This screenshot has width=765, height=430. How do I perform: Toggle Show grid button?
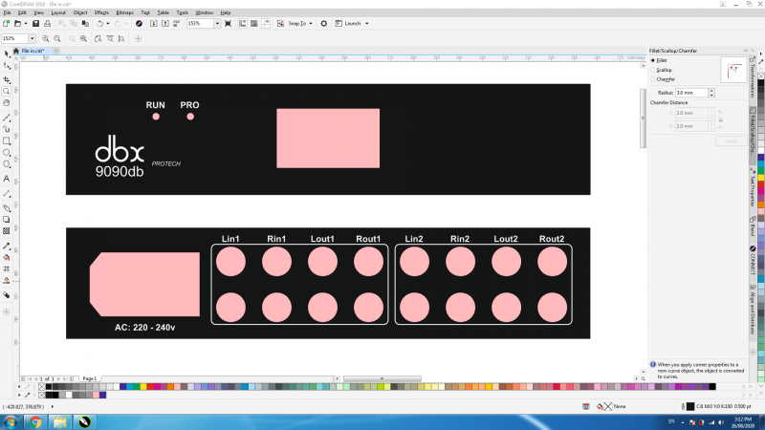[x=254, y=23]
